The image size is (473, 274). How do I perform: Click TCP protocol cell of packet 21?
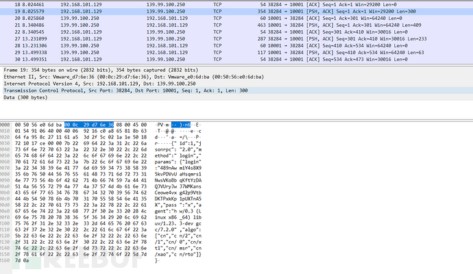(217, 25)
